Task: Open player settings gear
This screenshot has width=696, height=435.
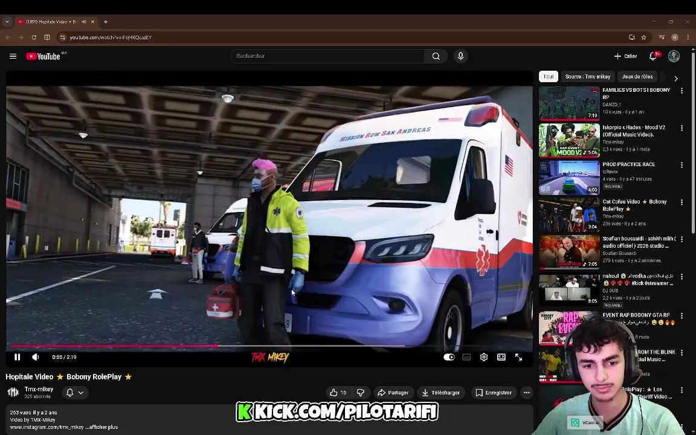Action: point(484,357)
